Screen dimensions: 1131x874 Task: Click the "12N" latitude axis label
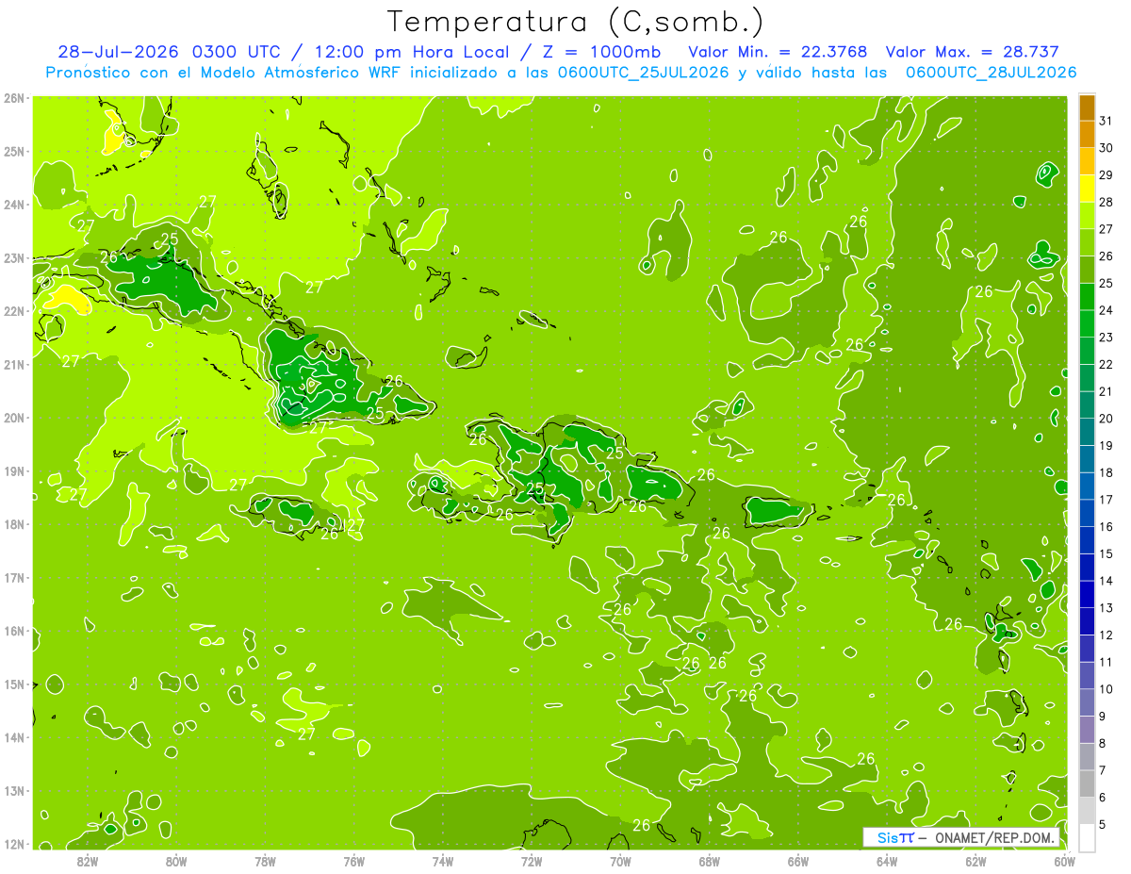13,844
